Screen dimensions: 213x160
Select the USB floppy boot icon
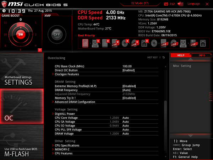pyautogui.click(x=193, y=43)
